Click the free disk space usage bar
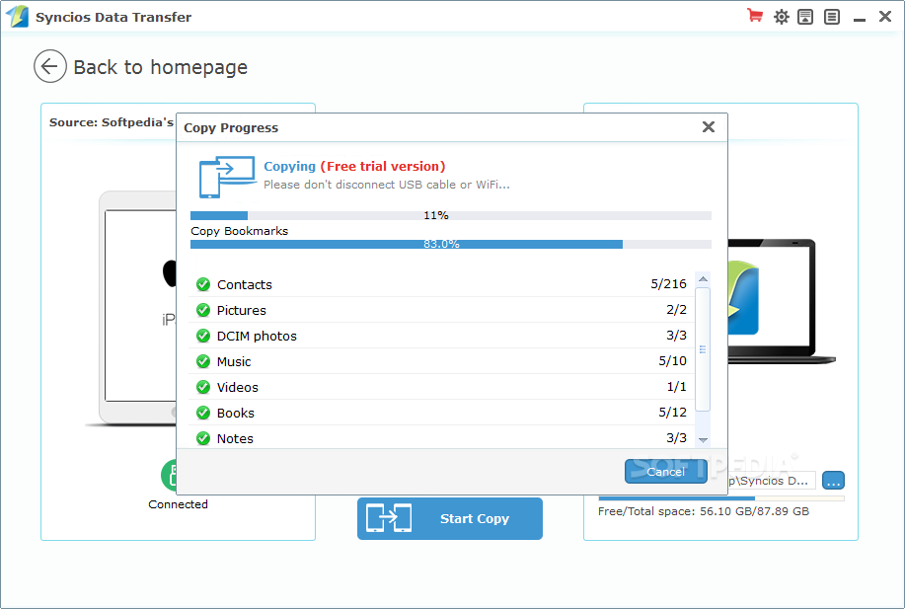Viewport: 905px width, 609px height. tap(720, 498)
